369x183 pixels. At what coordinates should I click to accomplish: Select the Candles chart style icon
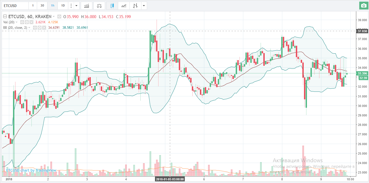112,5
